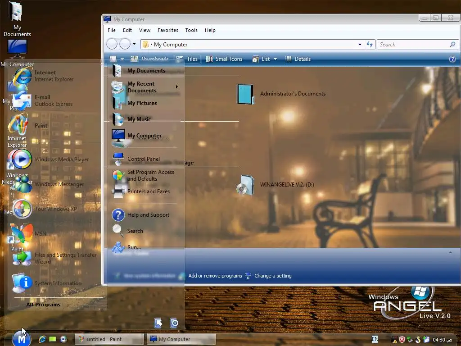Image resolution: width=461 pixels, height=346 pixels.
Task: Click Add or remove programs link
Action: click(215, 276)
